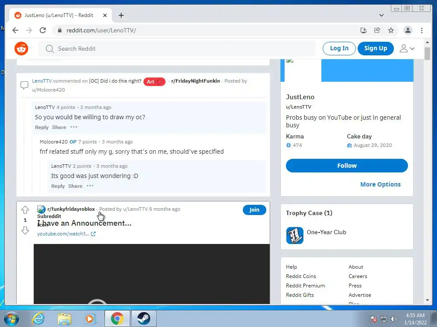Launch Internet Explorer from the taskbar
This screenshot has height=327, width=437.
click(x=38, y=318)
